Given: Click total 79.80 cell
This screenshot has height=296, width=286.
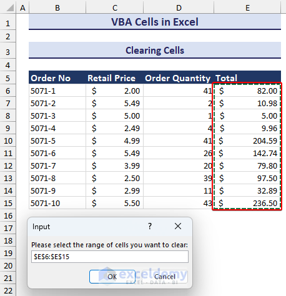Looking at the screenshot, I should pos(247,165).
